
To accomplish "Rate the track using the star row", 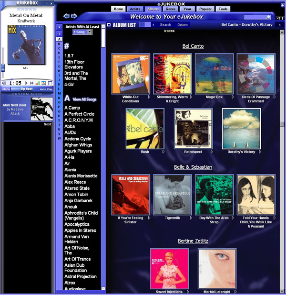I will [x=27, y=9].
